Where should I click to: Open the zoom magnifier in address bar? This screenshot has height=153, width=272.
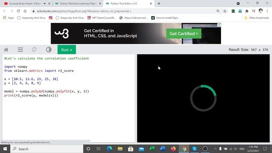[x=218, y=11]
